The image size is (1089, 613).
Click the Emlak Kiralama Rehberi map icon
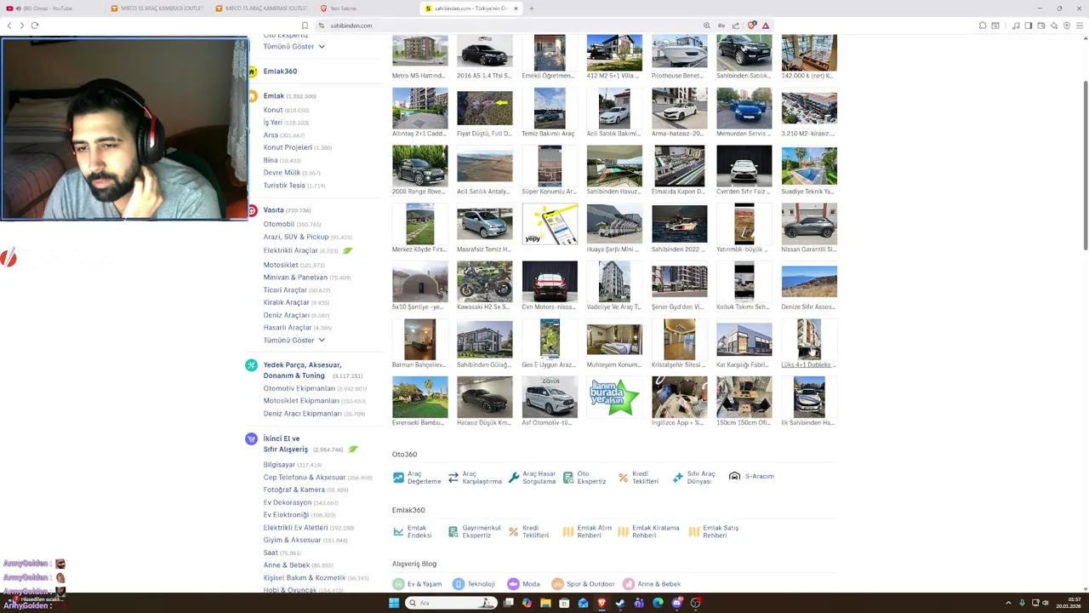[624, 531]
